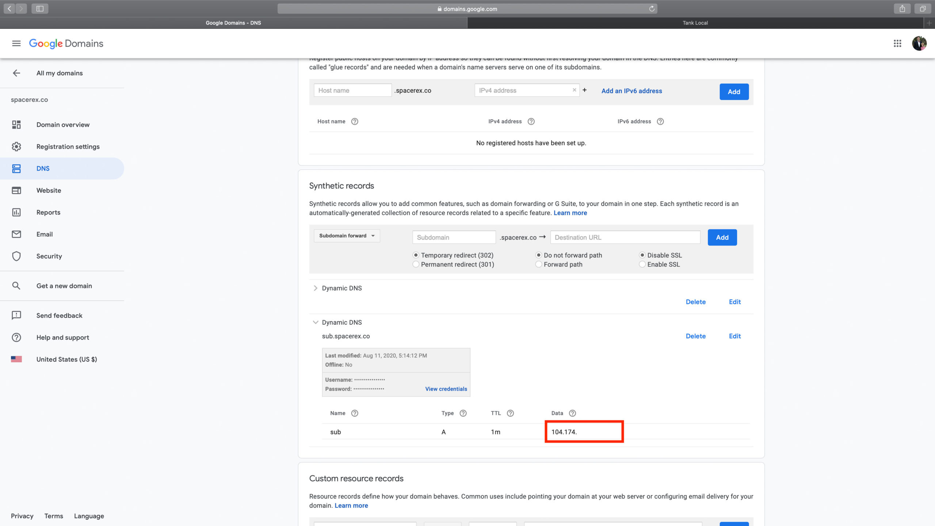Open Registration settings page
The width and height of the screenshot is (935, 526).
[x=68, y=146]
